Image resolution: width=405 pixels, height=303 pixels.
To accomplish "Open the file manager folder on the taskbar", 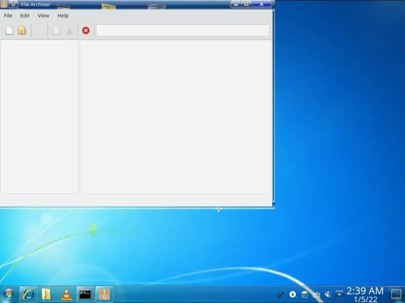I will tap(46, 294).
